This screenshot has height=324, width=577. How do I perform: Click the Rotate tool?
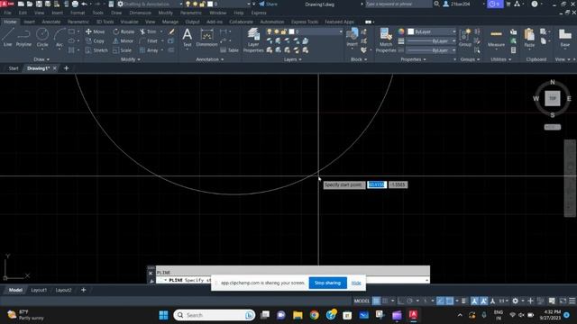pos(124,31)
